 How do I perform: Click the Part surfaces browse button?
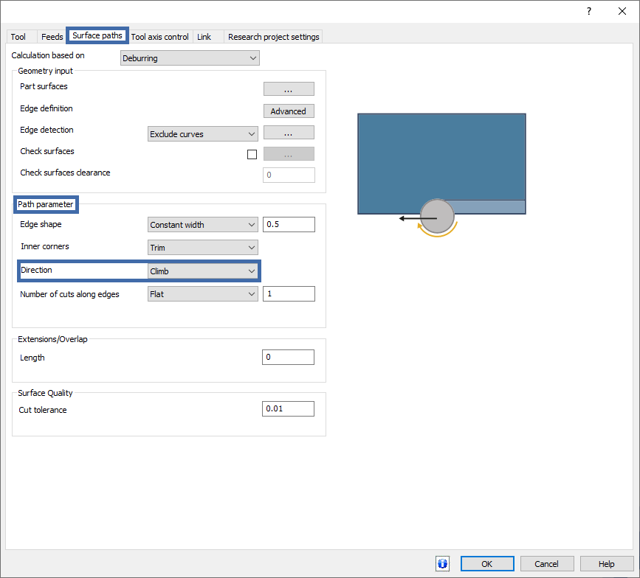tap(289, 89)
